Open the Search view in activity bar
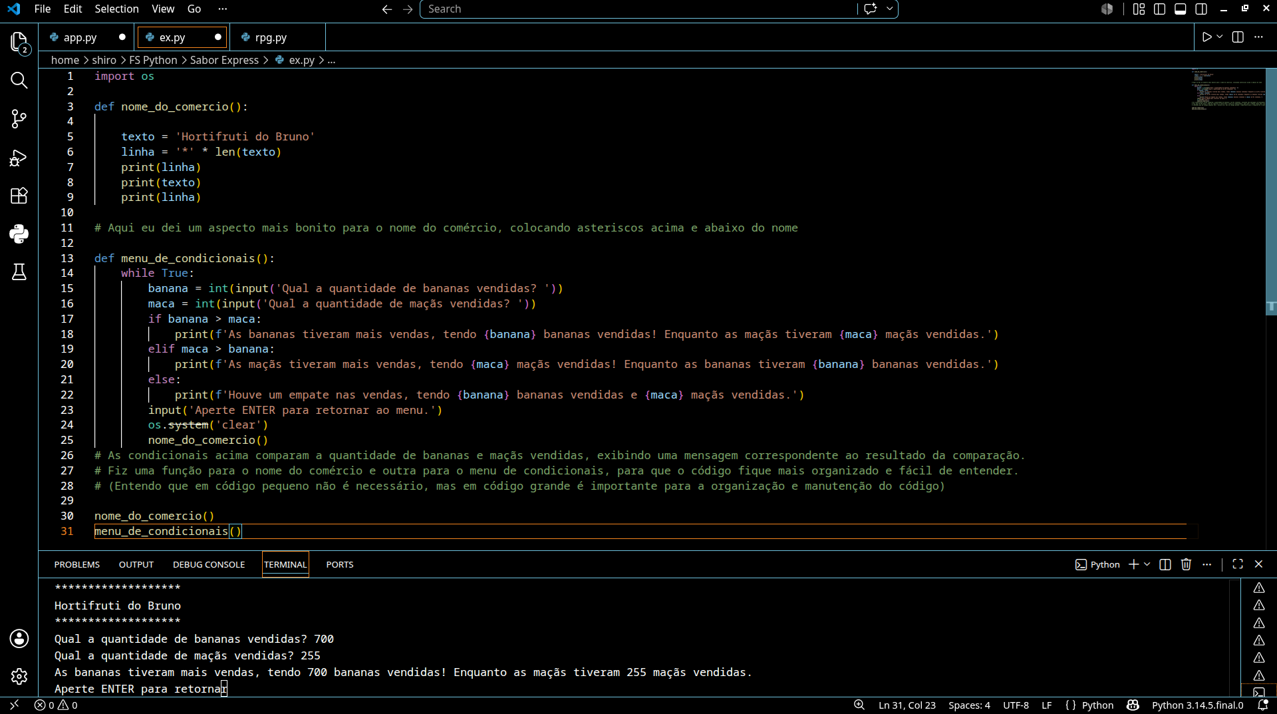This screenshot has width=1277, height=714. pos(19,81)
